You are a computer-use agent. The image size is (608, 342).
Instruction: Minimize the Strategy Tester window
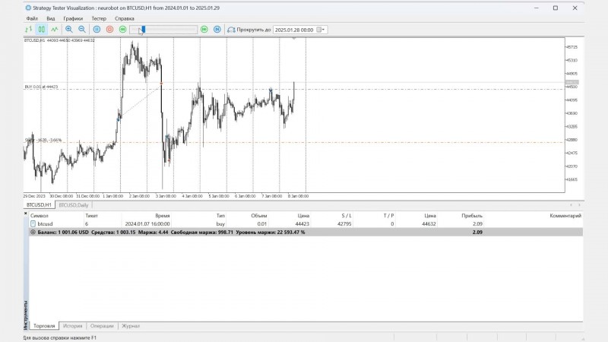537,8
